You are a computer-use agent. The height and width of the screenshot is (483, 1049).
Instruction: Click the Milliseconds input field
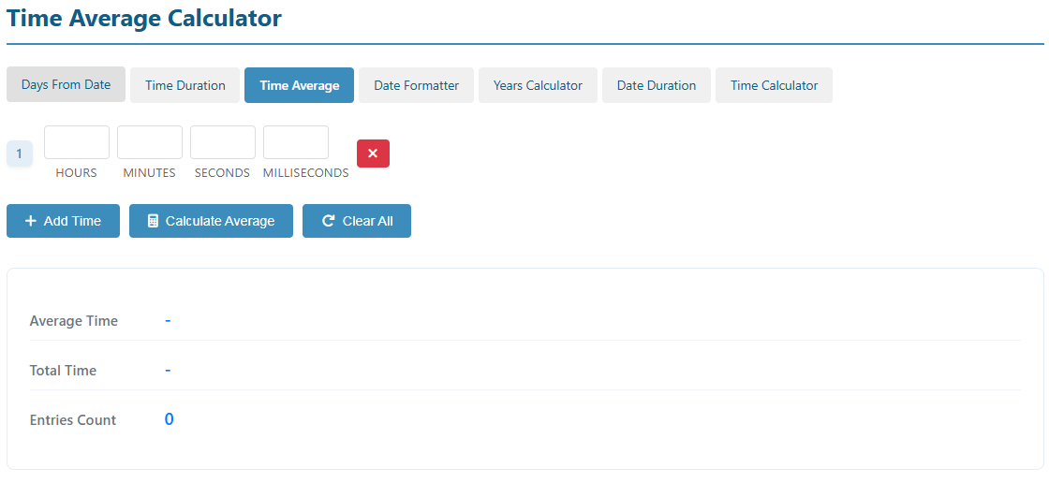(x=296, y=142)
